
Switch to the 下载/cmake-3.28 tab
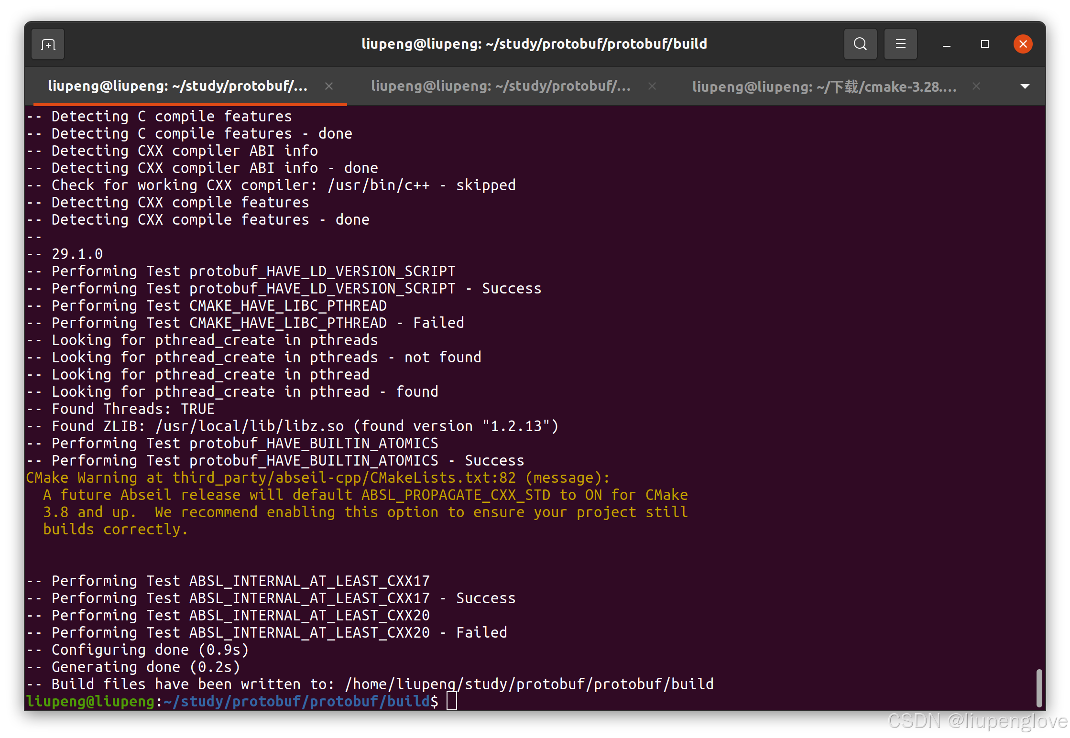click(824, 87)
